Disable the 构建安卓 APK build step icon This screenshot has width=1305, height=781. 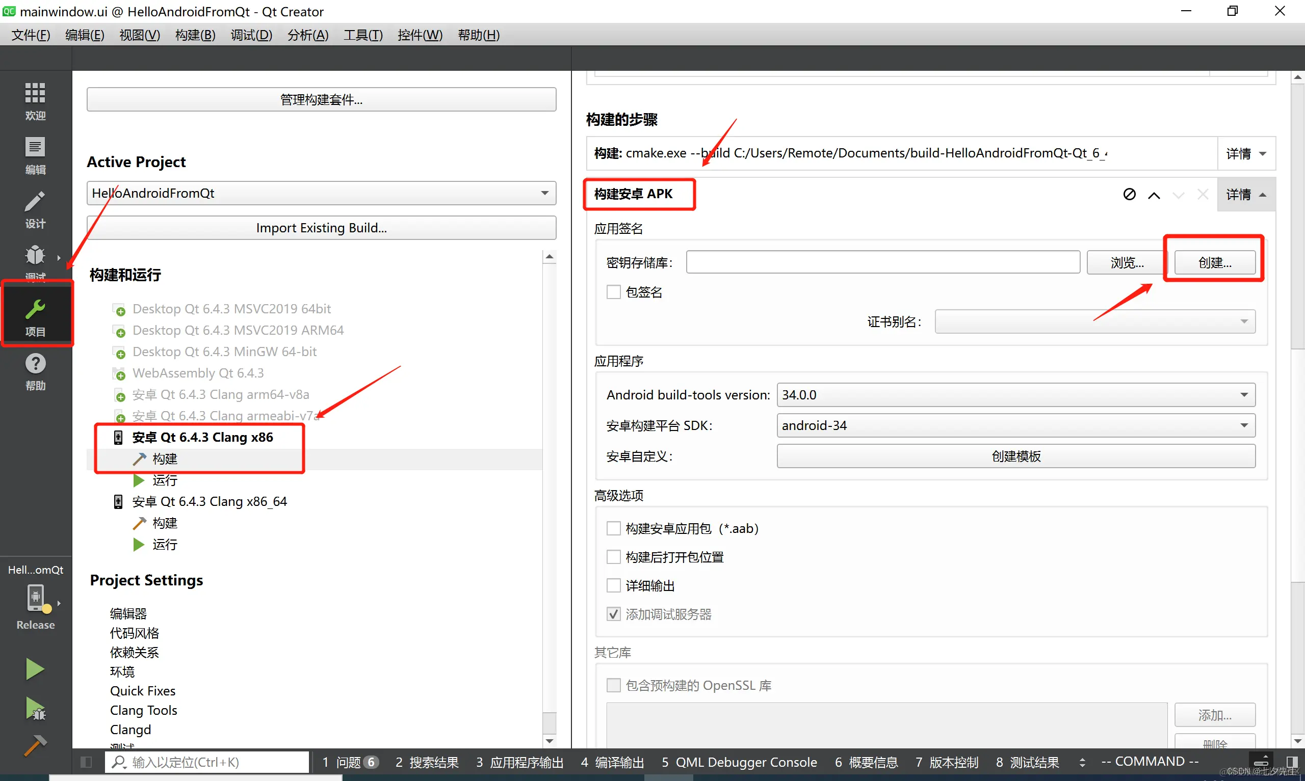[1129, 194]
